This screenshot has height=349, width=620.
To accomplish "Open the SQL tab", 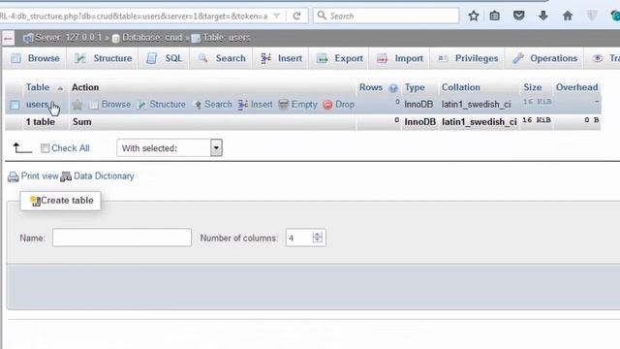I will point(164,58).
